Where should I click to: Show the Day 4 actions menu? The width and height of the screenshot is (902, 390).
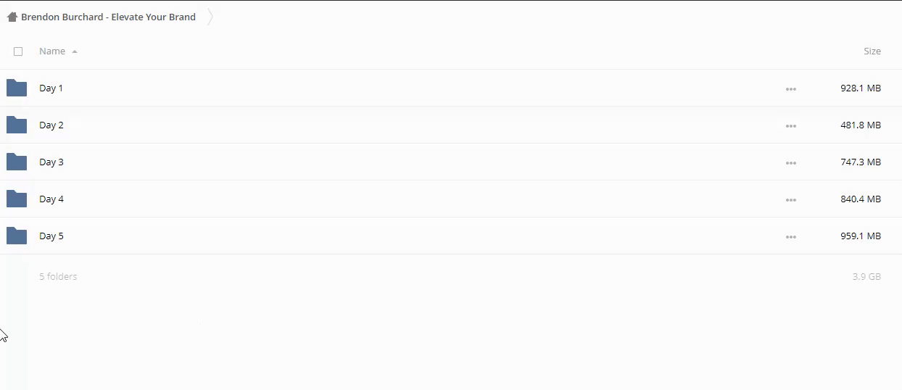[790, 200]
